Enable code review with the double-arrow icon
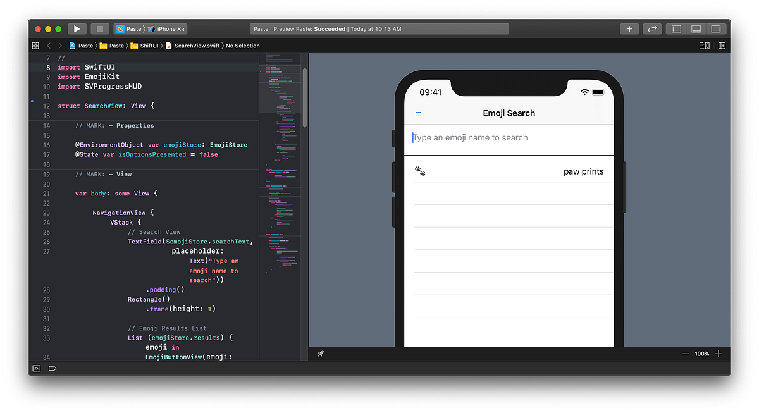The image size is (759, 413). [x=652, y=28]
